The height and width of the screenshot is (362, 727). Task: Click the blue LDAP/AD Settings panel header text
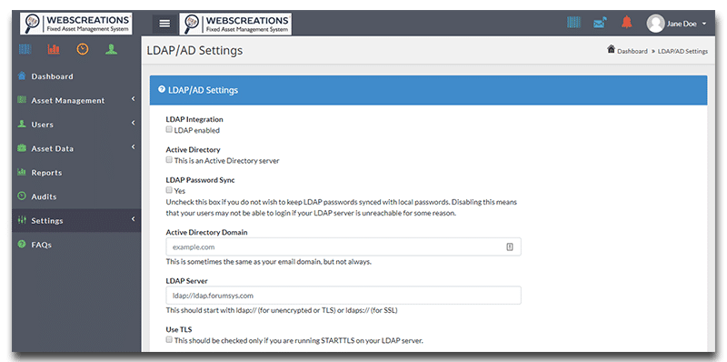tap(203, 90)
